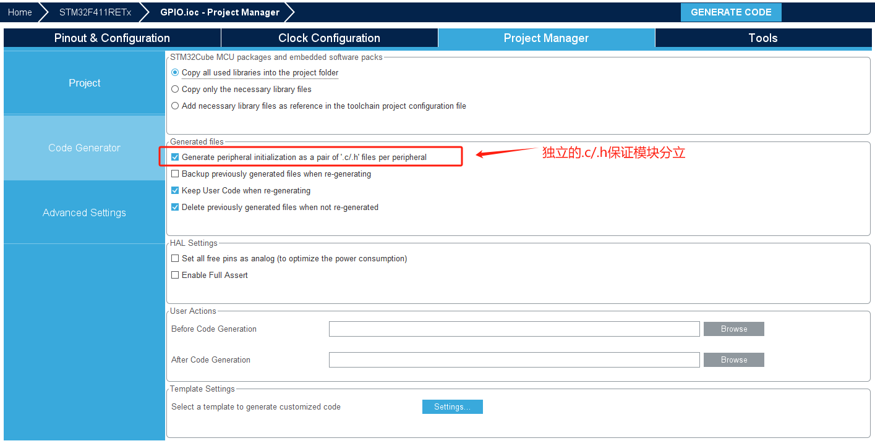Select Add necessary library files as reference
Viewport: 875px width, 446px height.
click(175, 106)
